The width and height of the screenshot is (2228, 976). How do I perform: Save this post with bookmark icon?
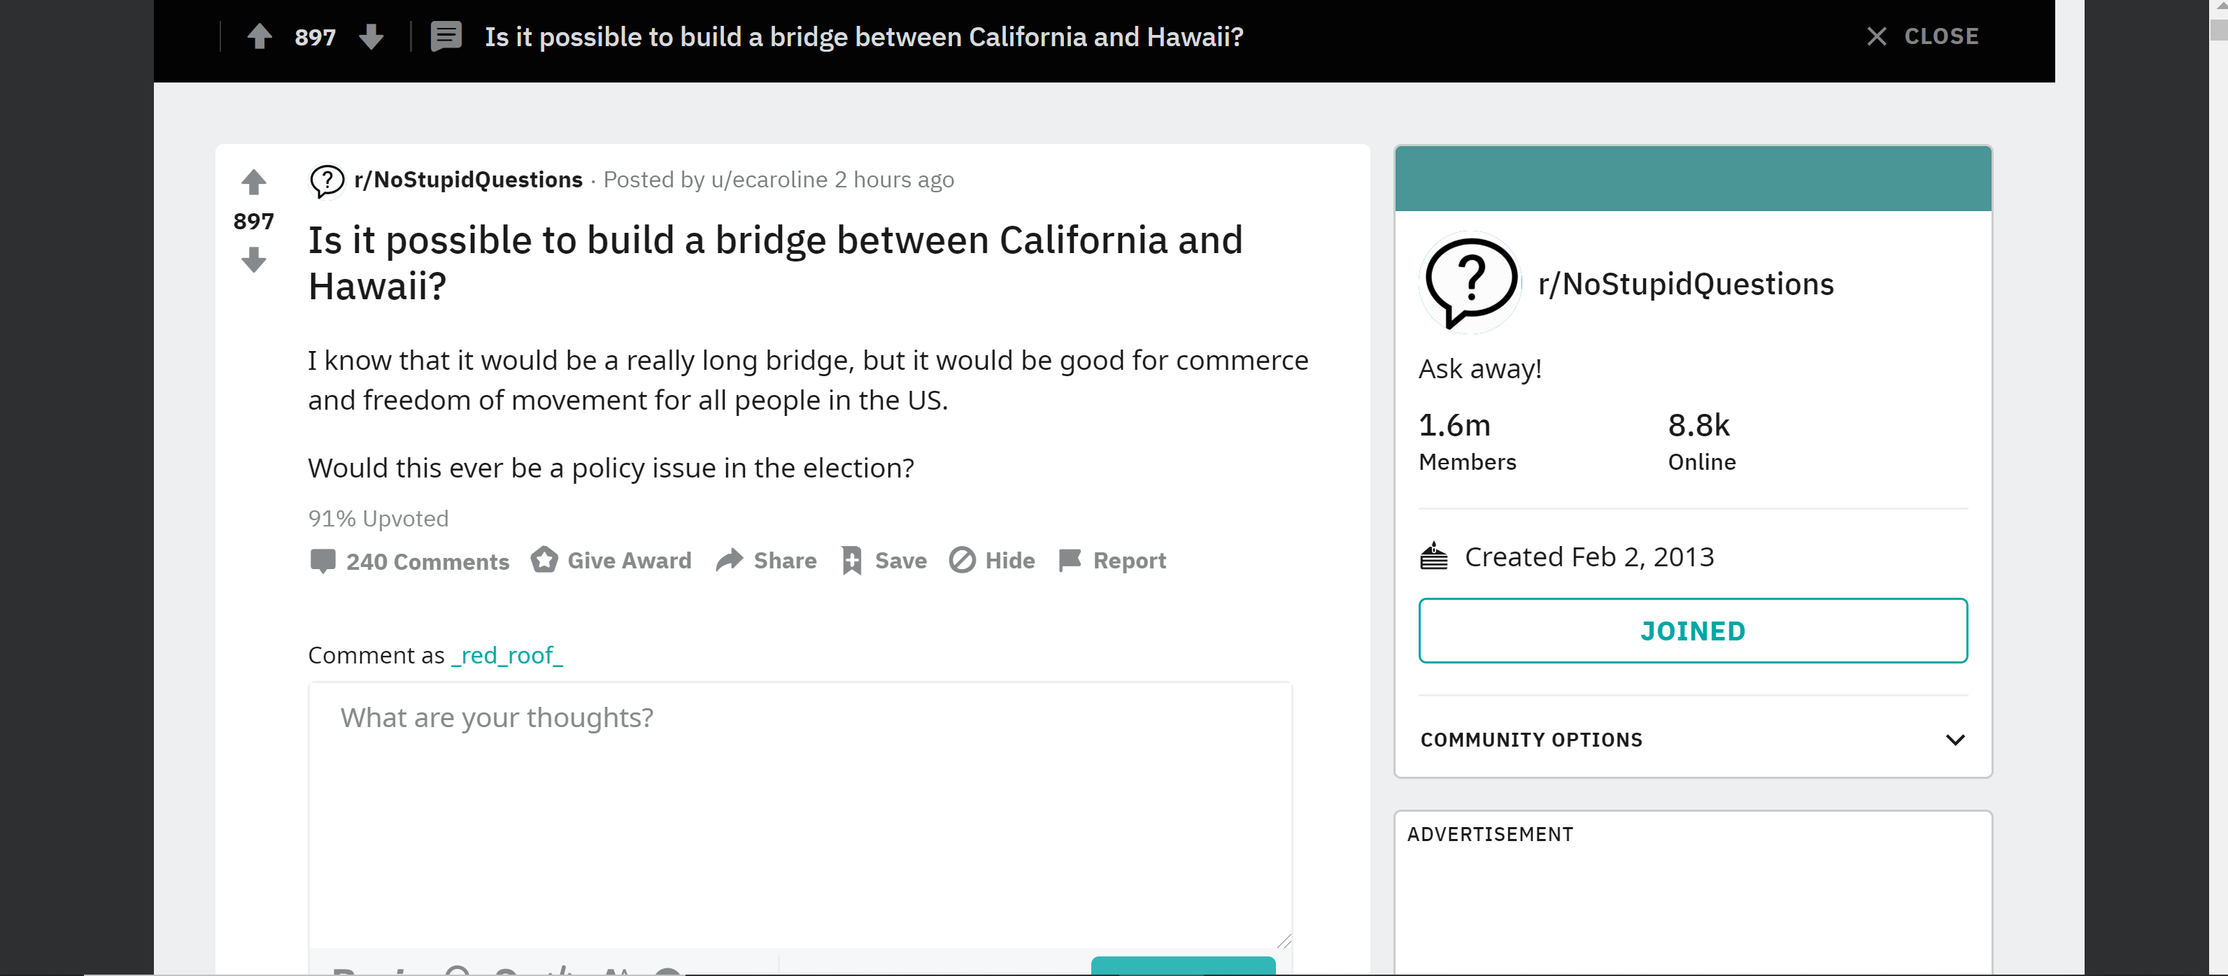(883, 560)
